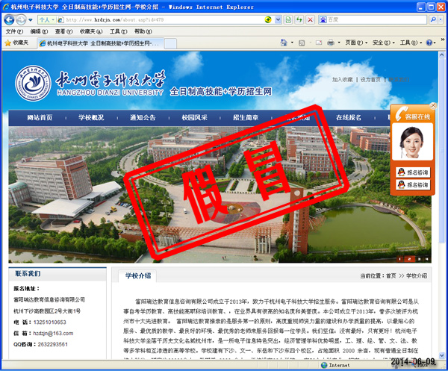The image size is (448, 371).
Task: Select the 杭州电子科技大学 browser tab
Action: pos(101,43)
